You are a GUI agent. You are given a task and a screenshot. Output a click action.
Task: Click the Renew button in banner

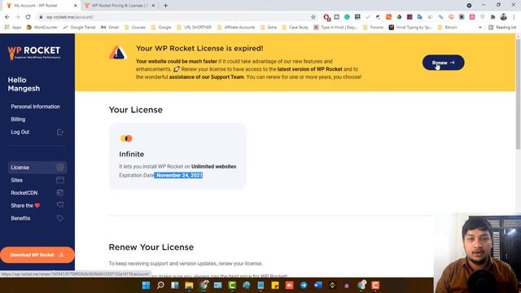(443, 63)
